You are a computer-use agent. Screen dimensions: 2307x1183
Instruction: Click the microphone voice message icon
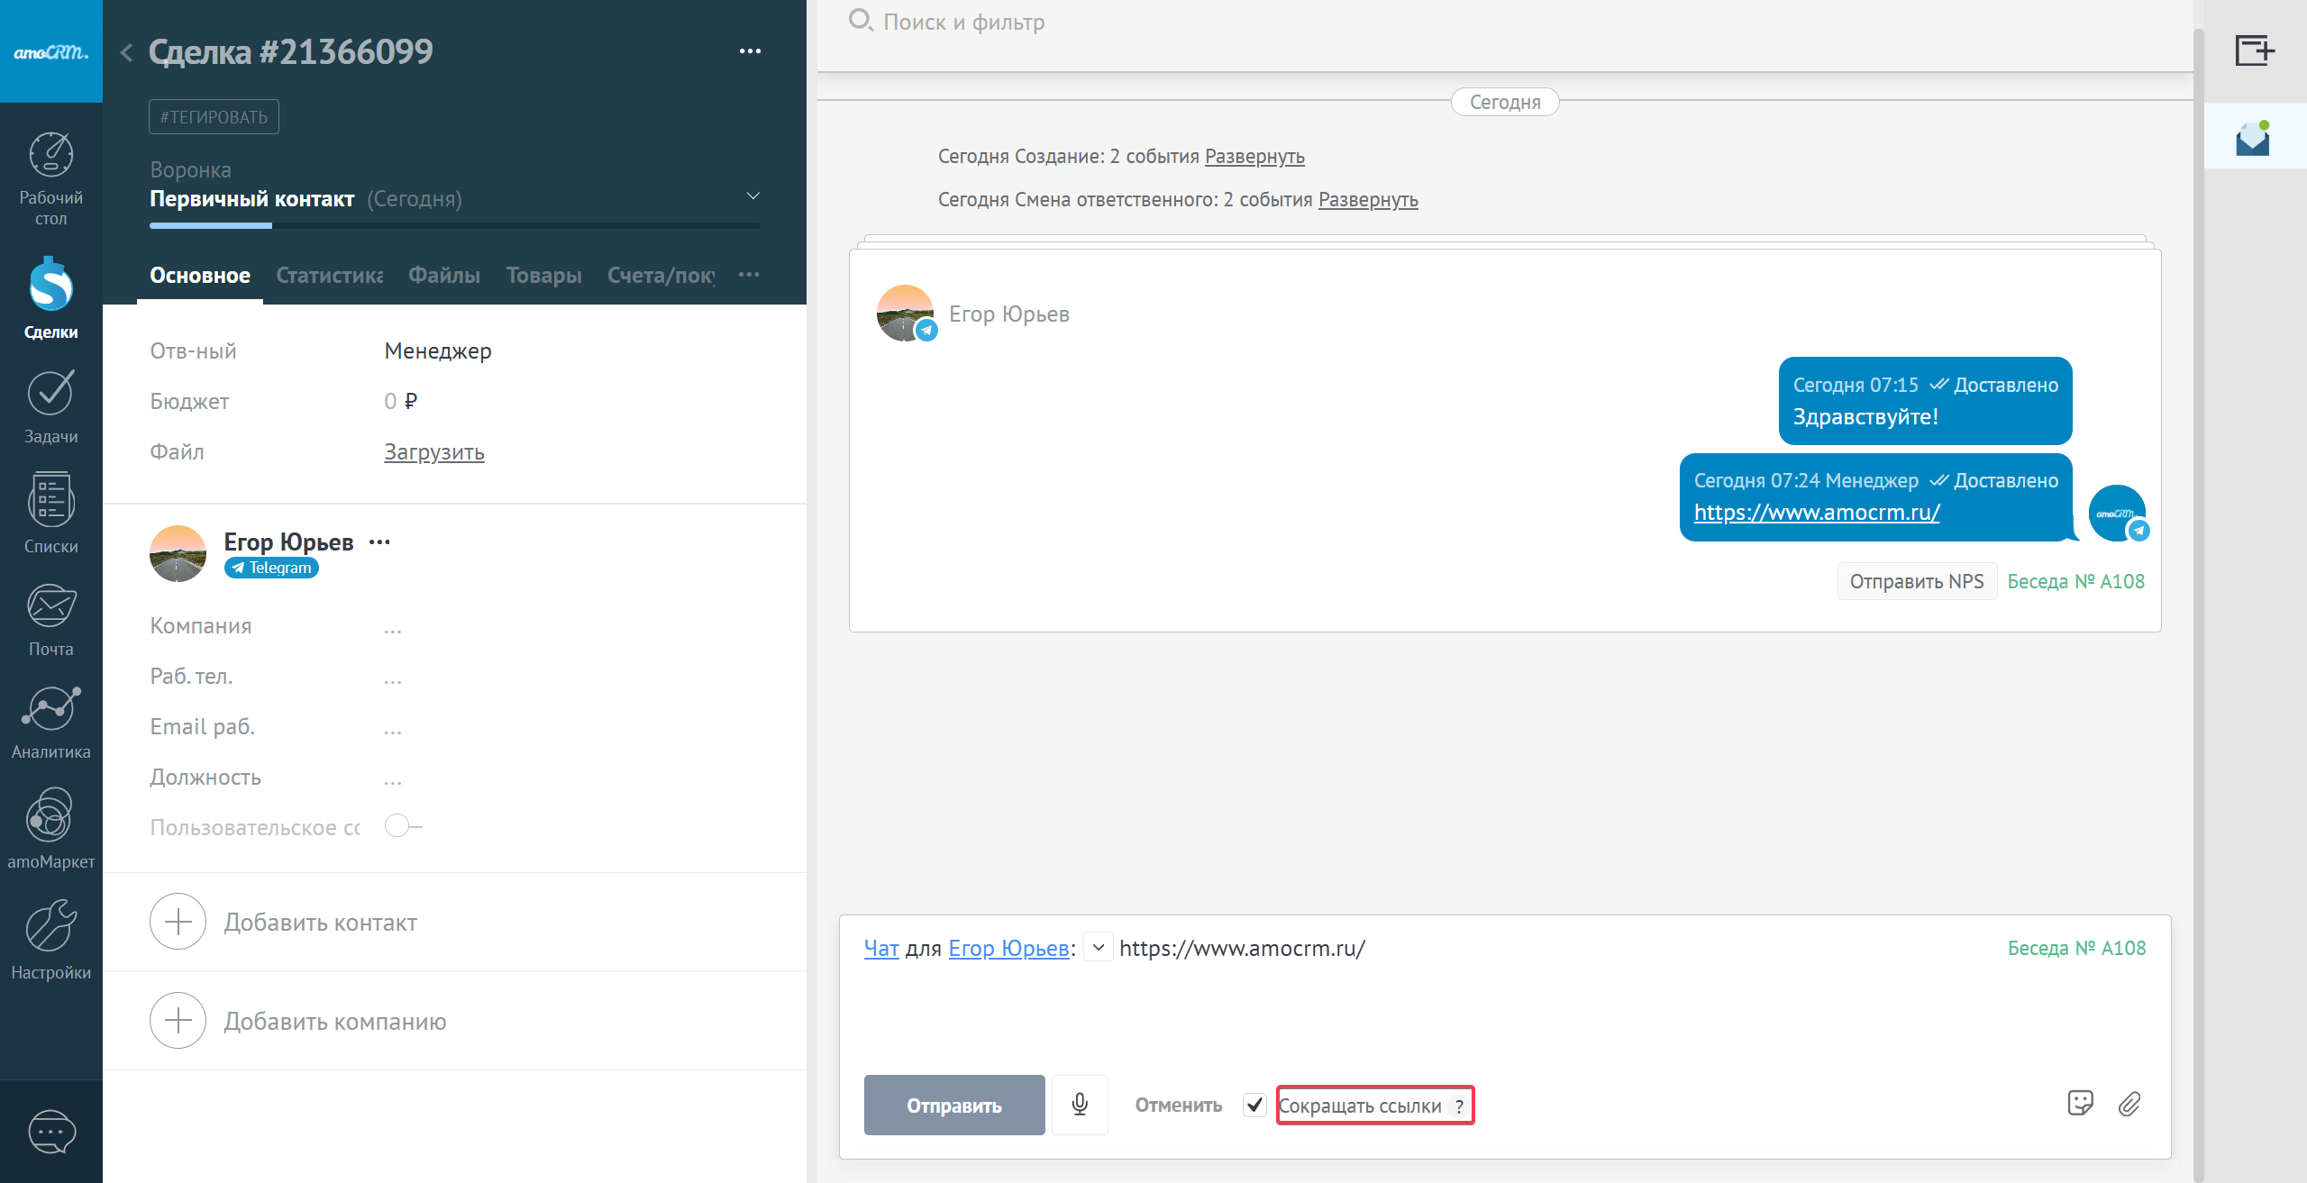[x=1080, y=1105]
